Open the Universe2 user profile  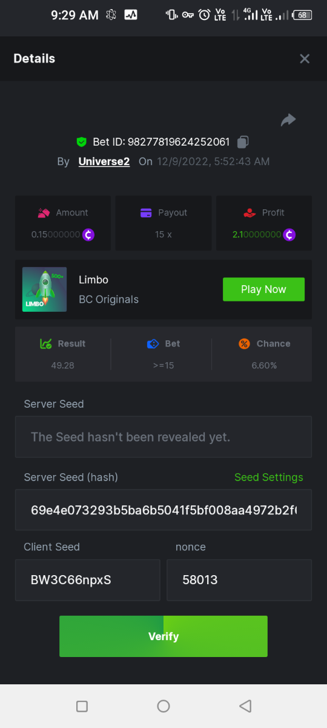(x=104, y=161)
